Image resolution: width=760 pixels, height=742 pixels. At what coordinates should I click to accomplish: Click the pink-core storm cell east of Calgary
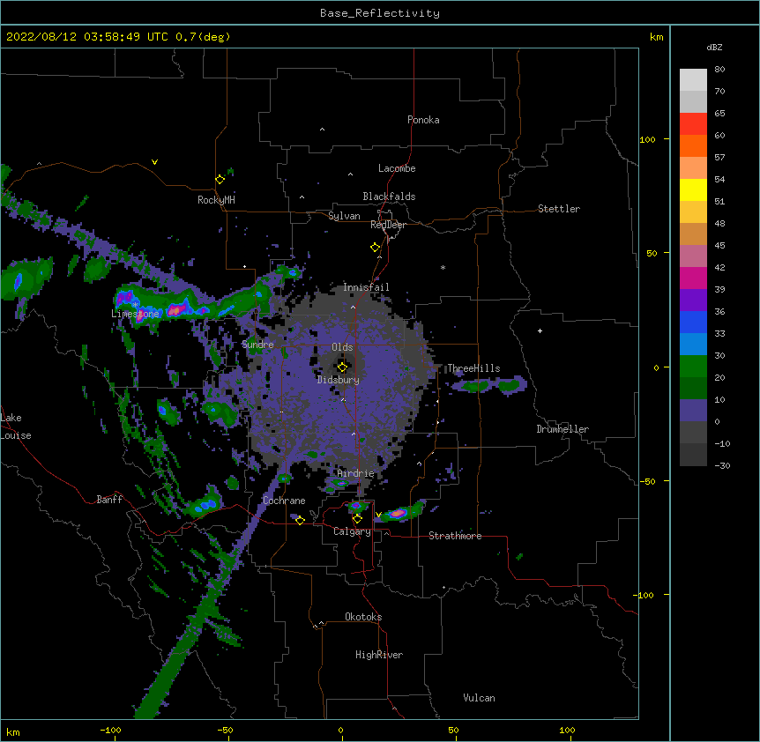[399, 514]
